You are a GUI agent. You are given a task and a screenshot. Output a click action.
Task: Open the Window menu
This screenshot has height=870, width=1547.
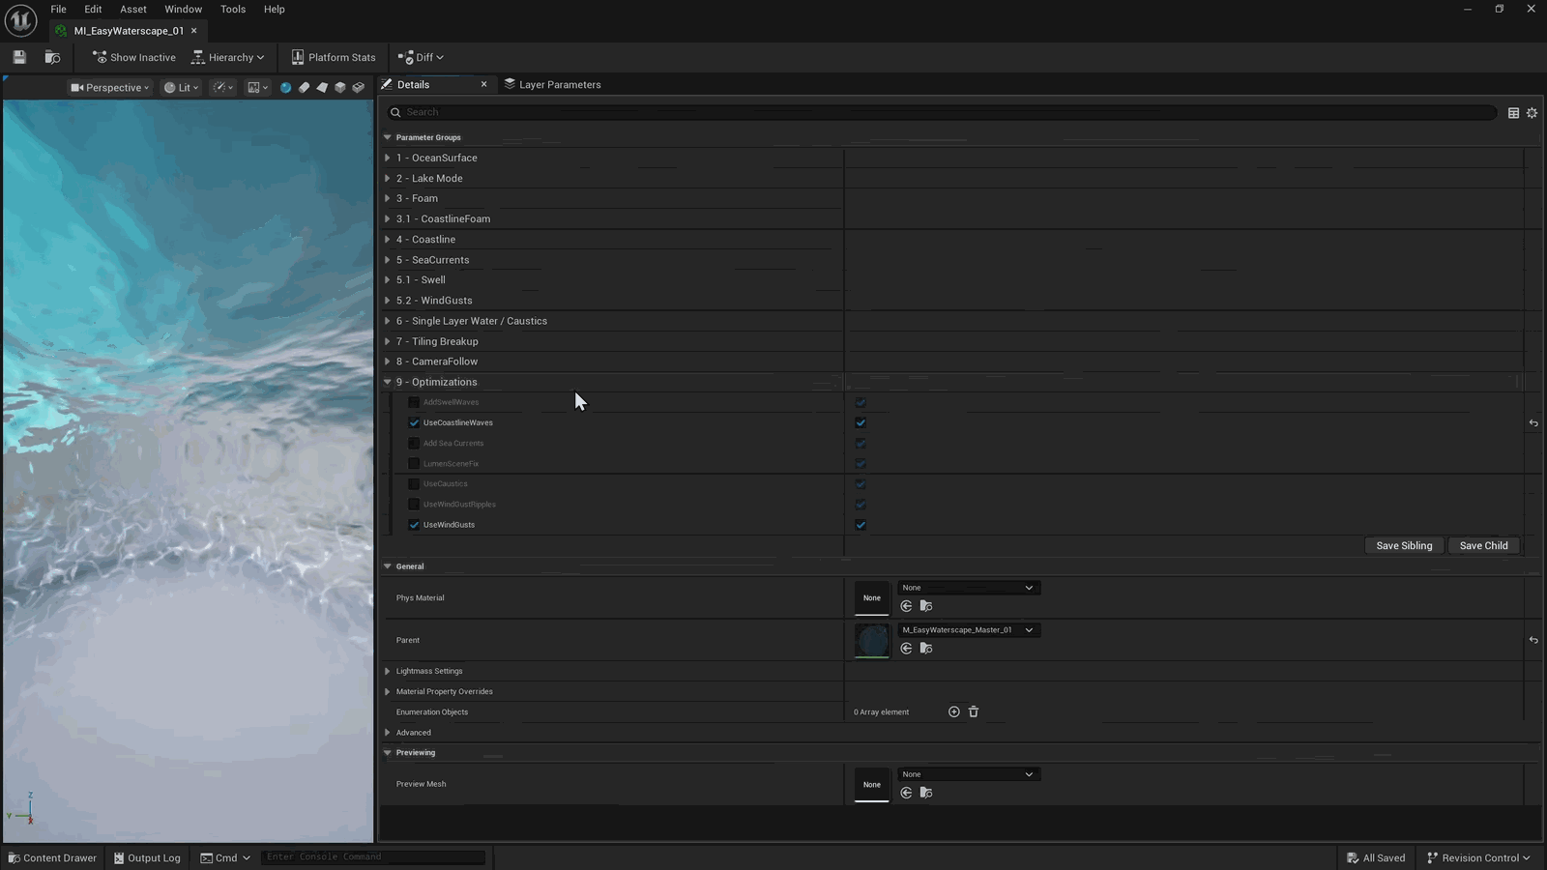[x=183, y=9]
